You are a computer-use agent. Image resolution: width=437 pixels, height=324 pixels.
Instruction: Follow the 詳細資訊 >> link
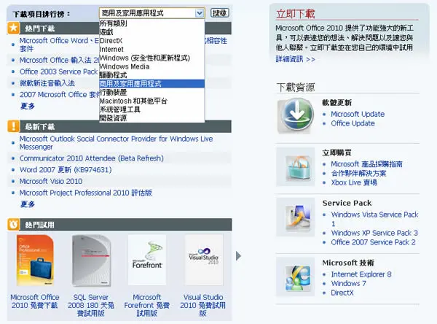(x=296, y=59)
